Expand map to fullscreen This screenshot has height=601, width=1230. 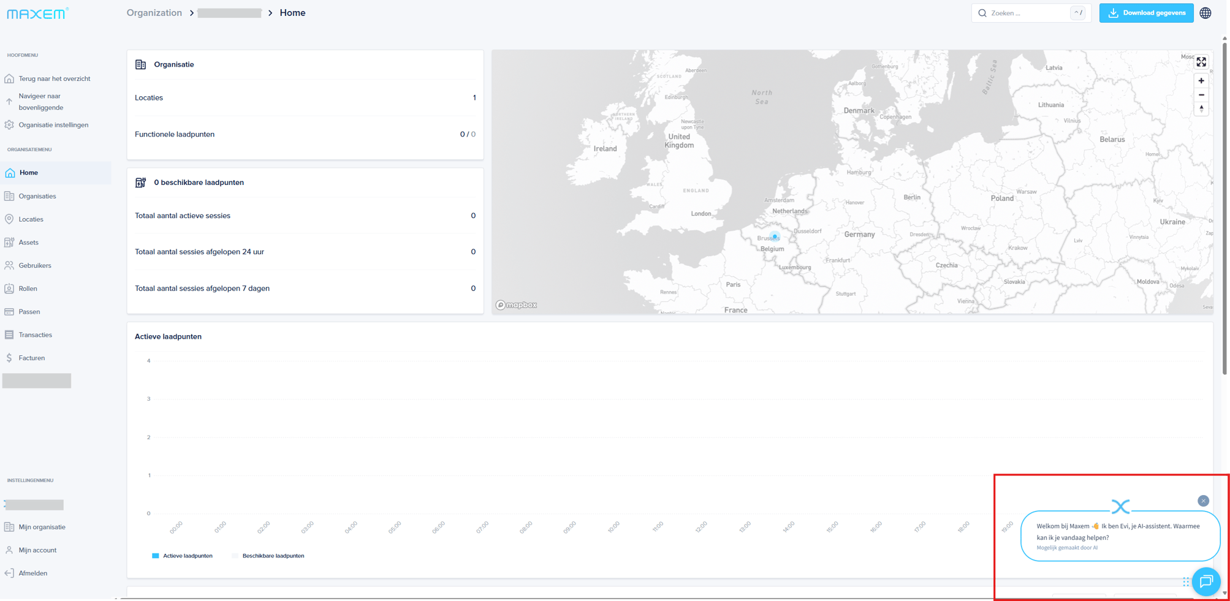pyautogui.click(x=1201, y=62)
